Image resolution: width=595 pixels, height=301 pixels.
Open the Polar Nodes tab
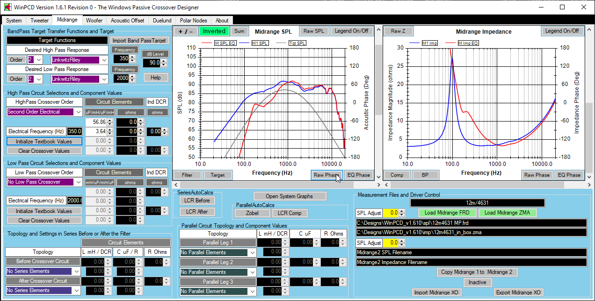(193, 21)
